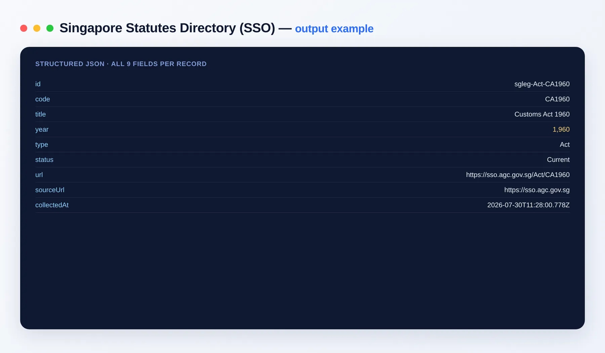Image resolution: width=605 pixels, height=353 pixels.
Task: Select the 'id' field label
Action: [38, 84]
